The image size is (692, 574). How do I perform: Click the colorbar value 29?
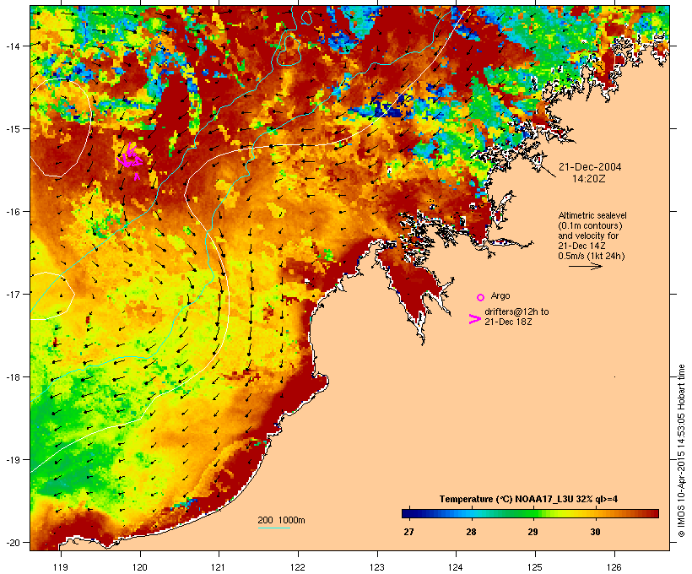point(533,532)
